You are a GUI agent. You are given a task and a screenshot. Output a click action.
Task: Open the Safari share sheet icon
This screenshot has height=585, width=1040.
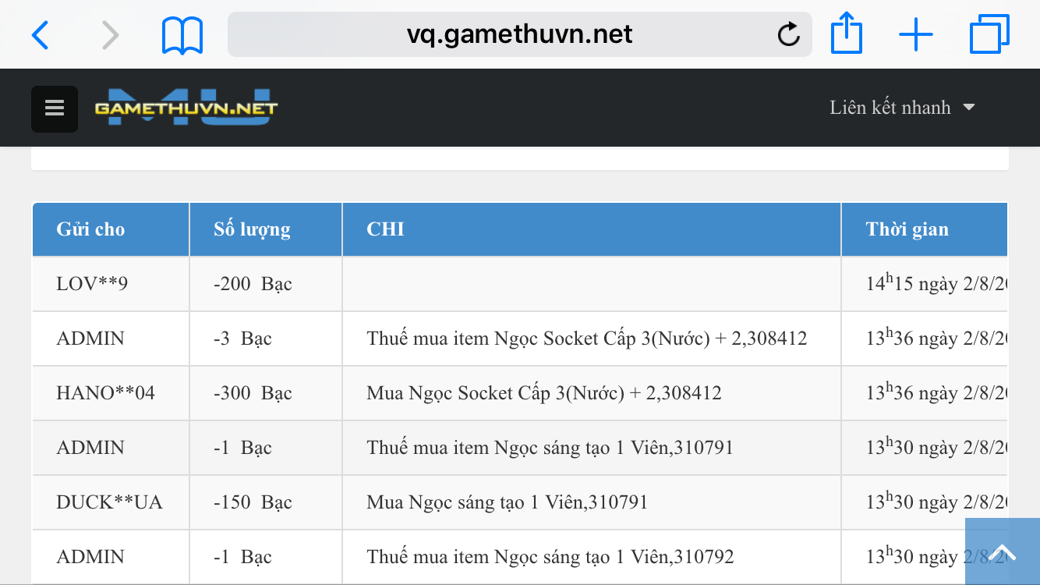point(846,34)
